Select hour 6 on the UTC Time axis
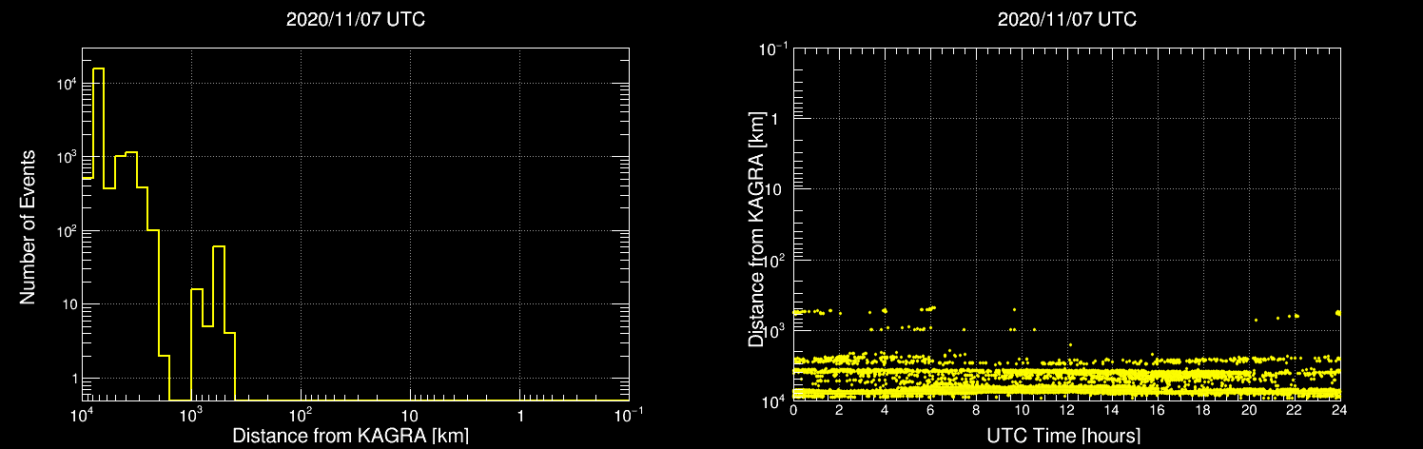The width and height of the screenshot is (1423, 449). (x=930, y=411)
